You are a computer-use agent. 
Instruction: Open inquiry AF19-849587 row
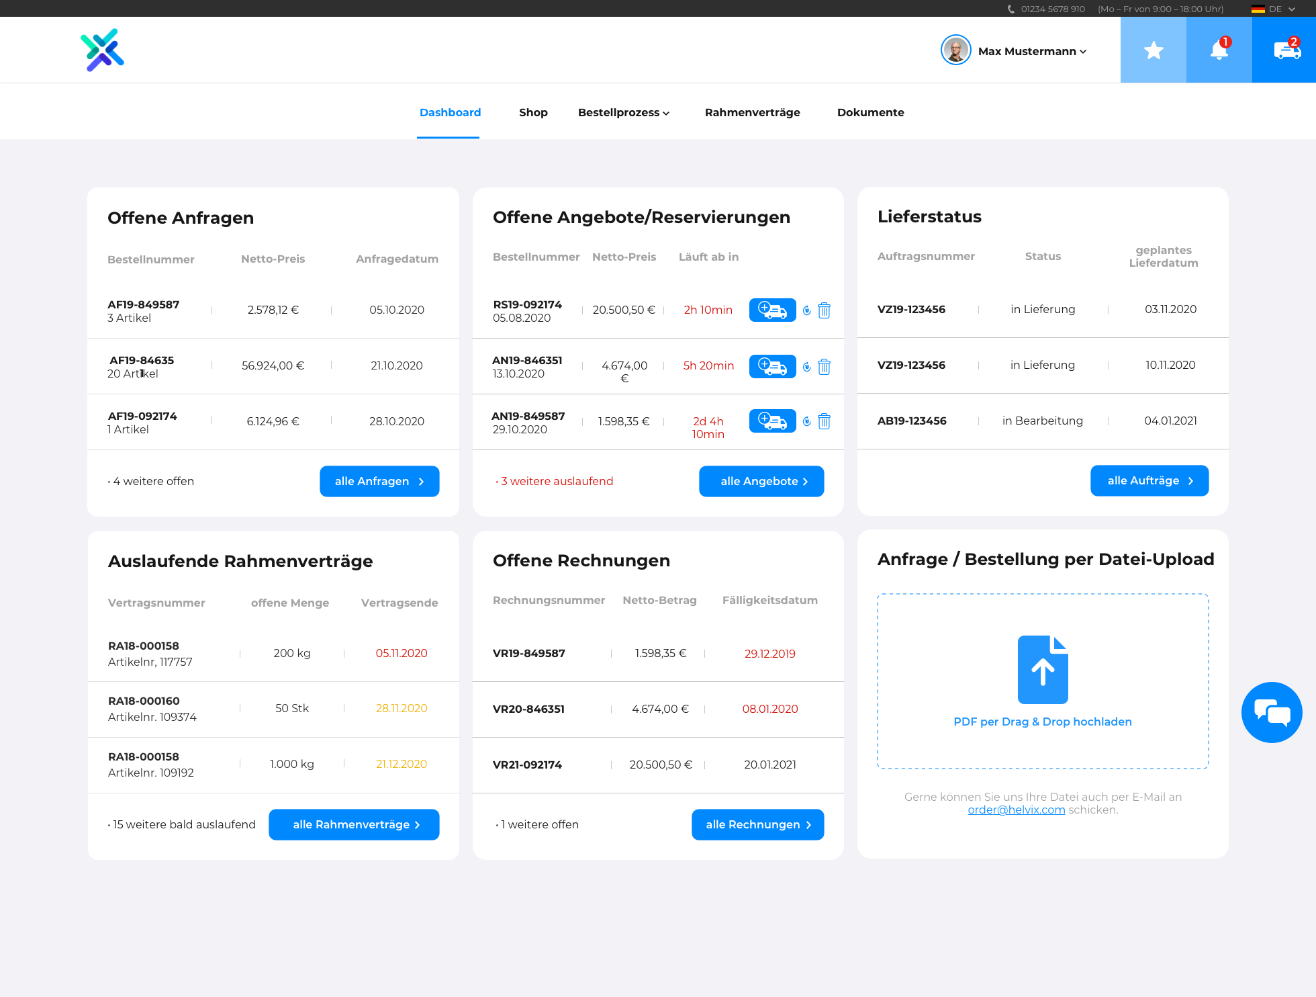[x=143, y=305]
